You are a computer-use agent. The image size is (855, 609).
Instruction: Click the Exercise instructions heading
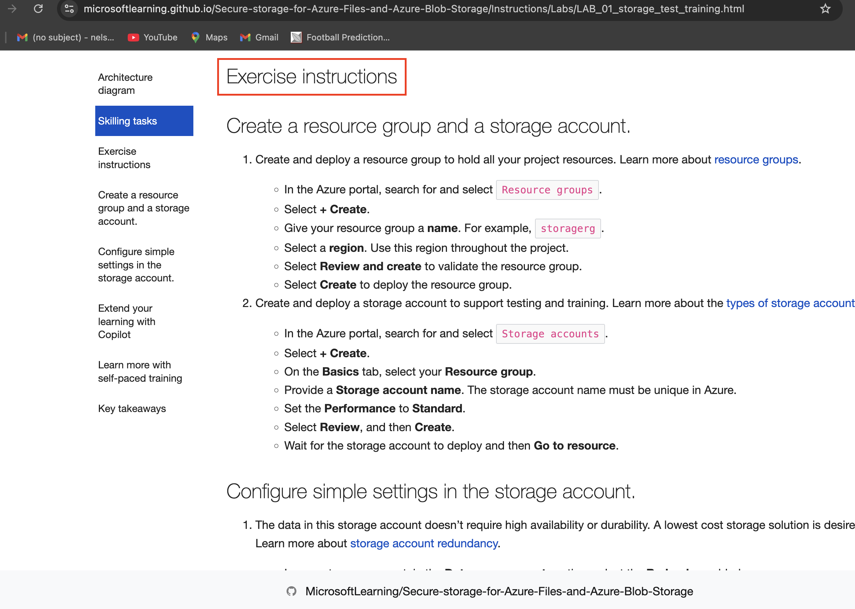click(x=312, y=77)
